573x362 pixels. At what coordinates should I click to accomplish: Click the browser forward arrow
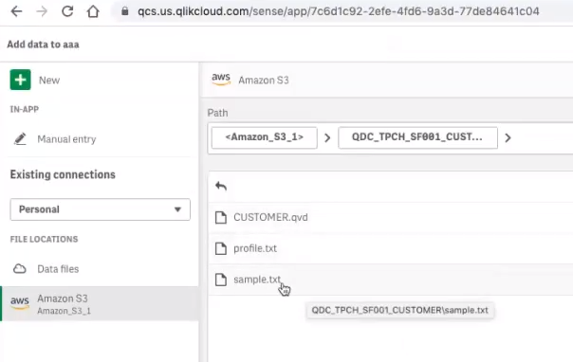[42, 11]
